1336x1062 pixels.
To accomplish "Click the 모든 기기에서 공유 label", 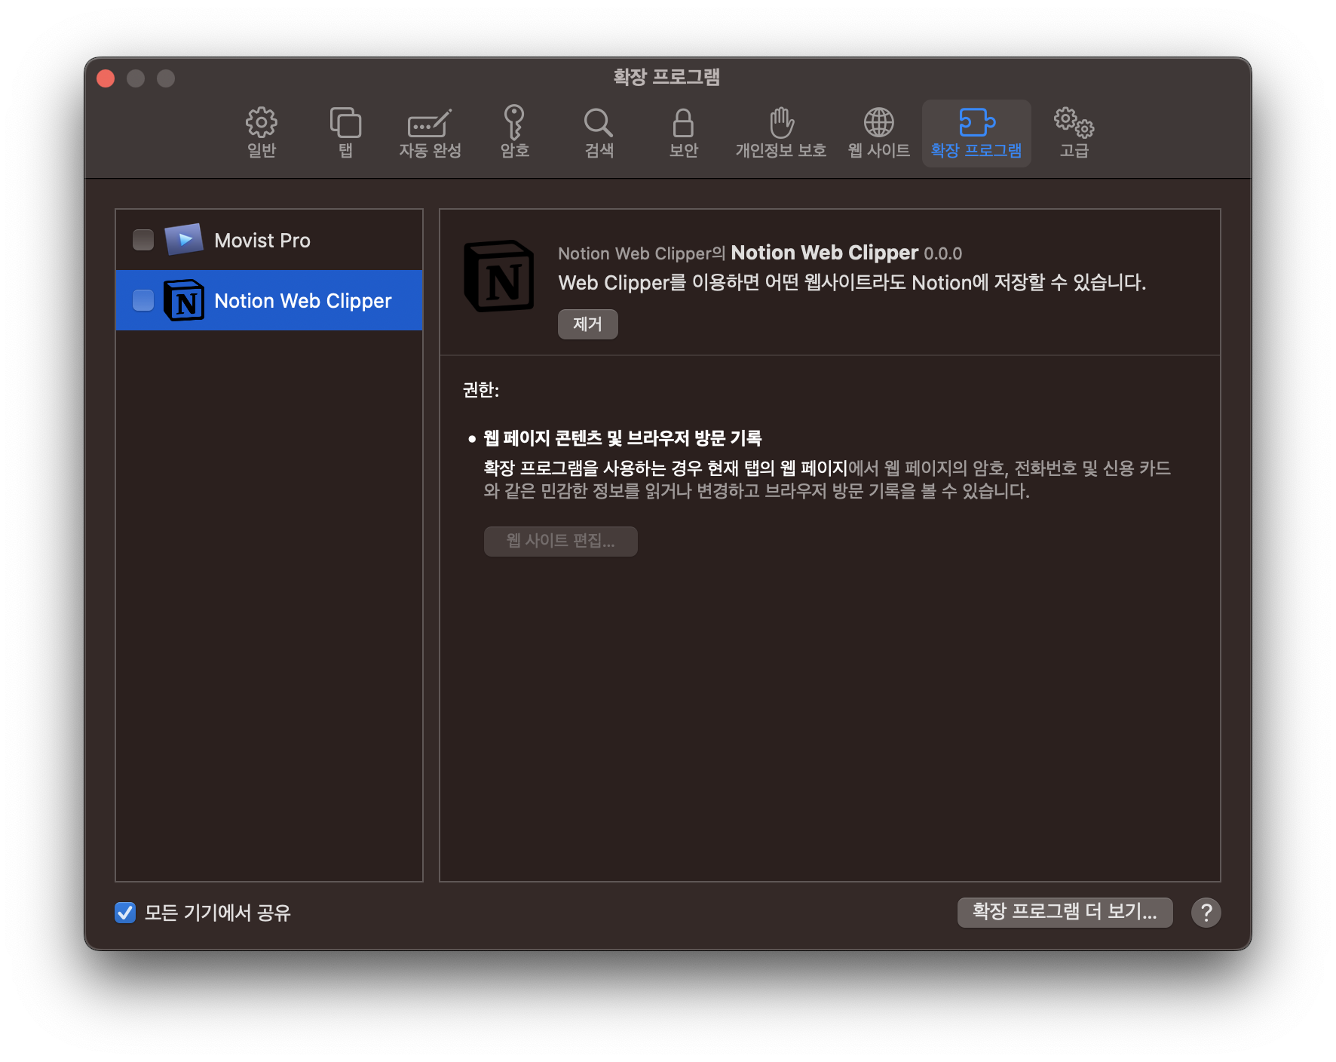I will coord(218,913).
